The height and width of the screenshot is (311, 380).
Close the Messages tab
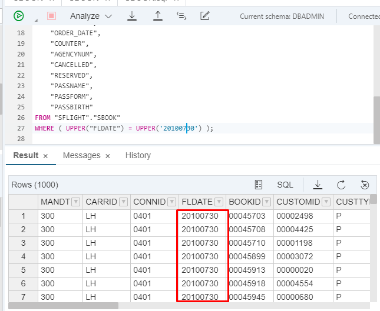(x=108, y=156)
